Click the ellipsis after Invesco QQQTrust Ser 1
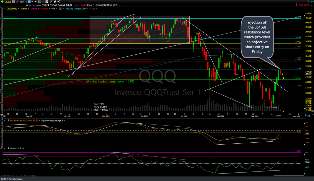 (x=120, y=5)
